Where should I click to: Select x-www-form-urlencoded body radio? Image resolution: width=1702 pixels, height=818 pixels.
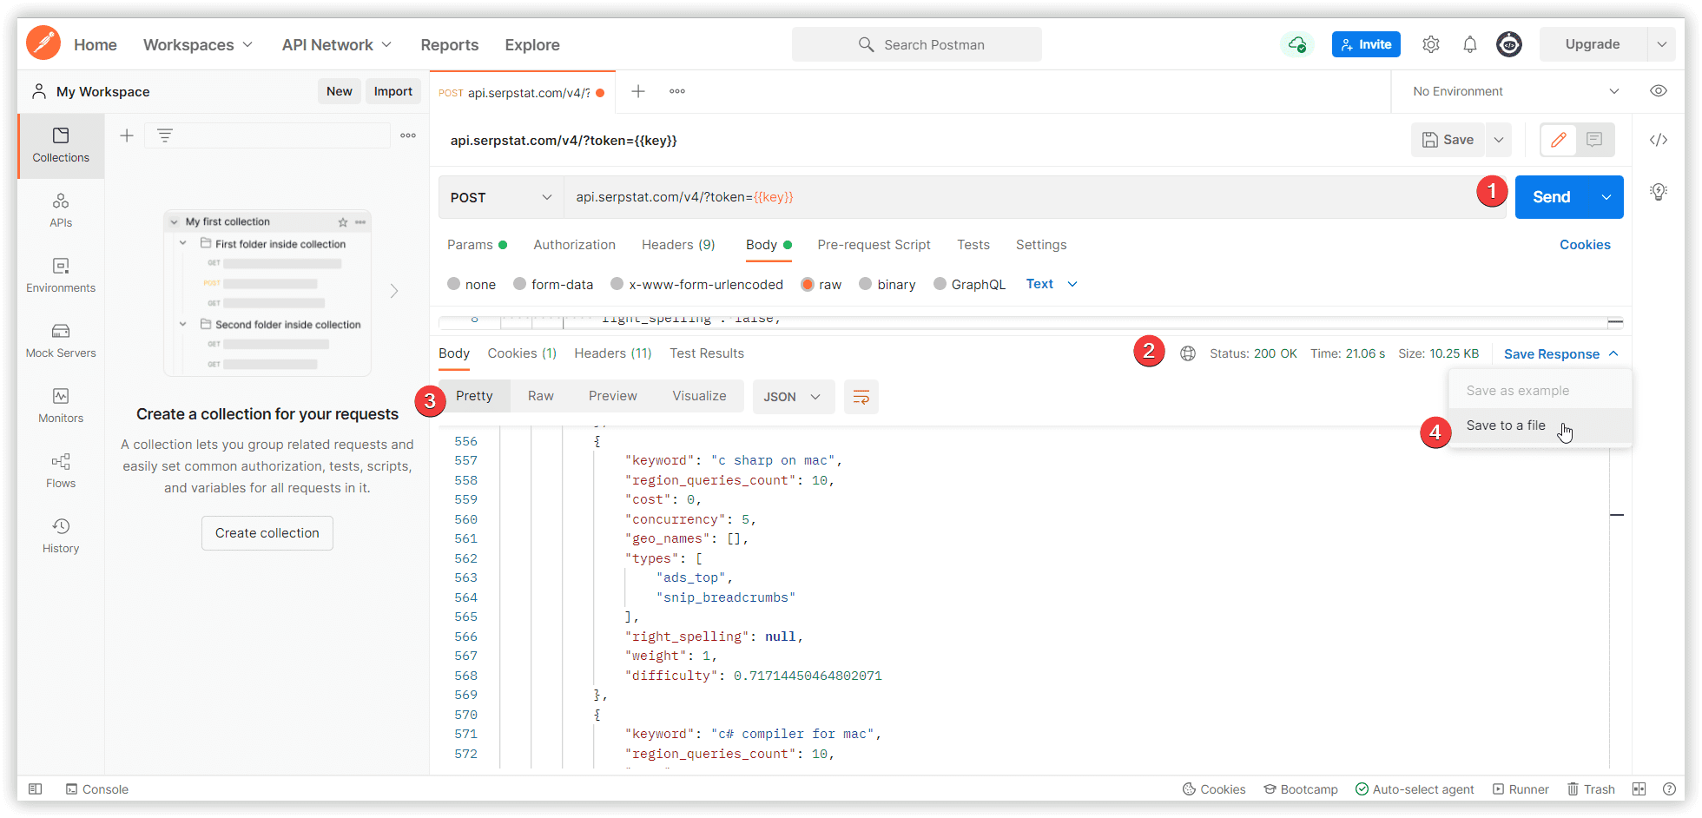[x=617, y=284]
